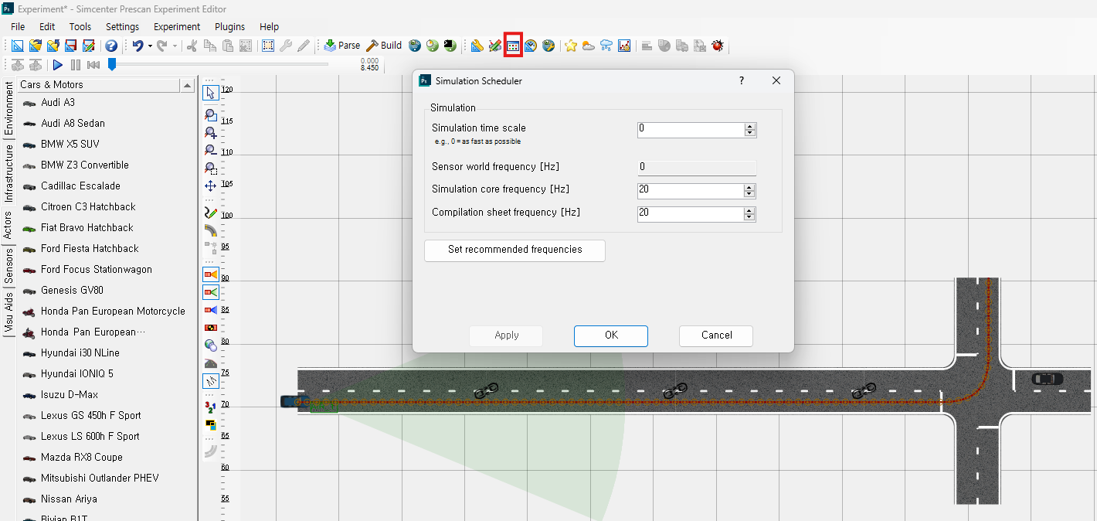Click the Build hammer button

384,46
